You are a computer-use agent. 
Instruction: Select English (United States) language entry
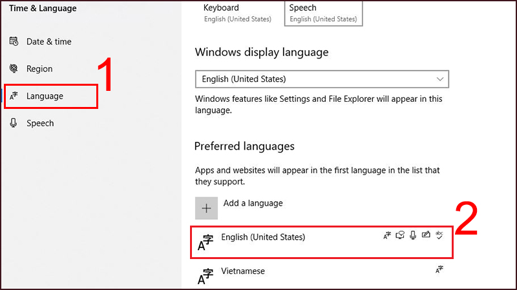pyautogui.click(x=262, y=237)
